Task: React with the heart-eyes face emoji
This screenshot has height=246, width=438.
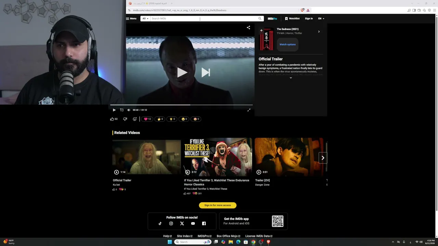Action: [x=196, y=119]
